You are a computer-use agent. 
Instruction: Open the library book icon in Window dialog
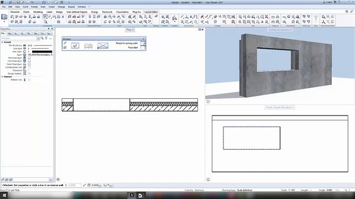88,46
